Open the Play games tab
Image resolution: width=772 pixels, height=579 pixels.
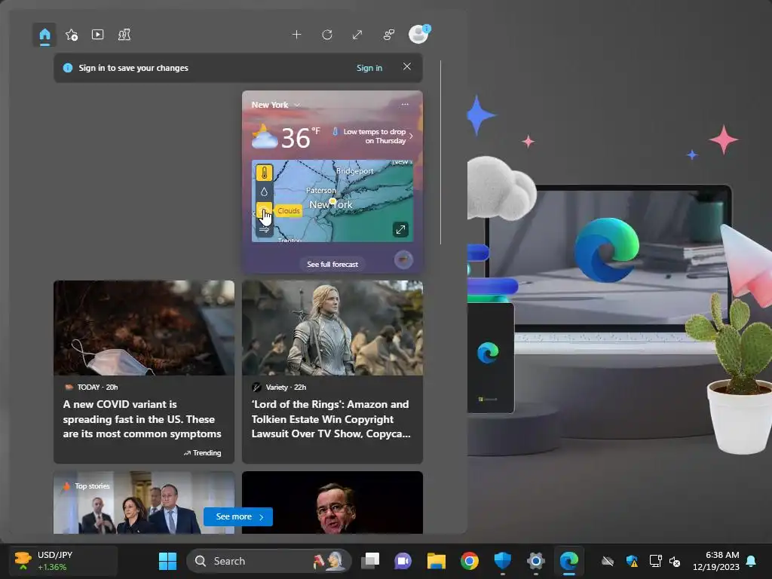124,35
